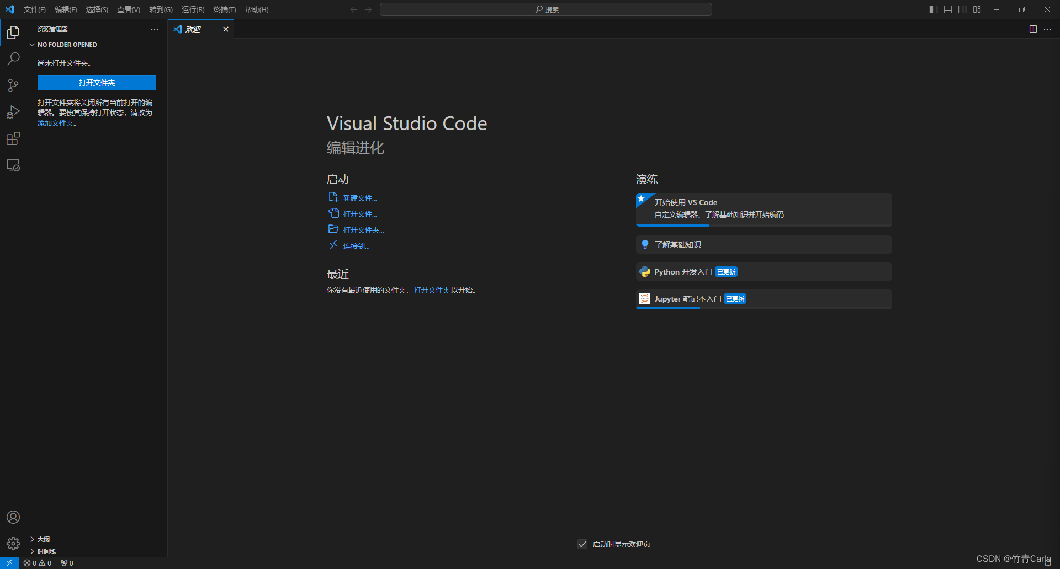
Task: Click the new file icon under 启动
Action: tap(333, 197)
